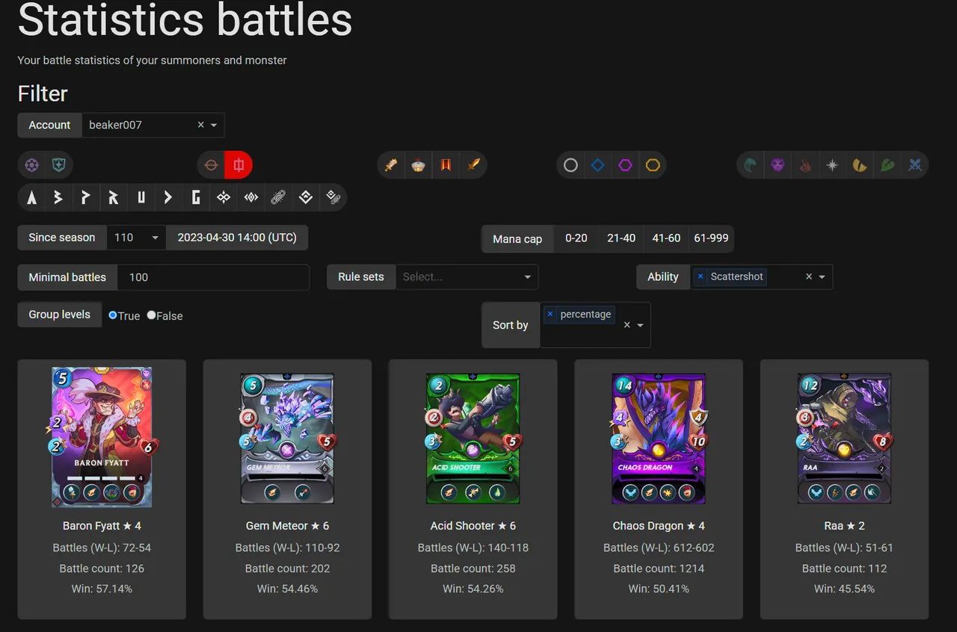The width and height of the screenshot is (957, 632).
Task: Open the Chaos Dragon card image
Action: tap(659, 439)
